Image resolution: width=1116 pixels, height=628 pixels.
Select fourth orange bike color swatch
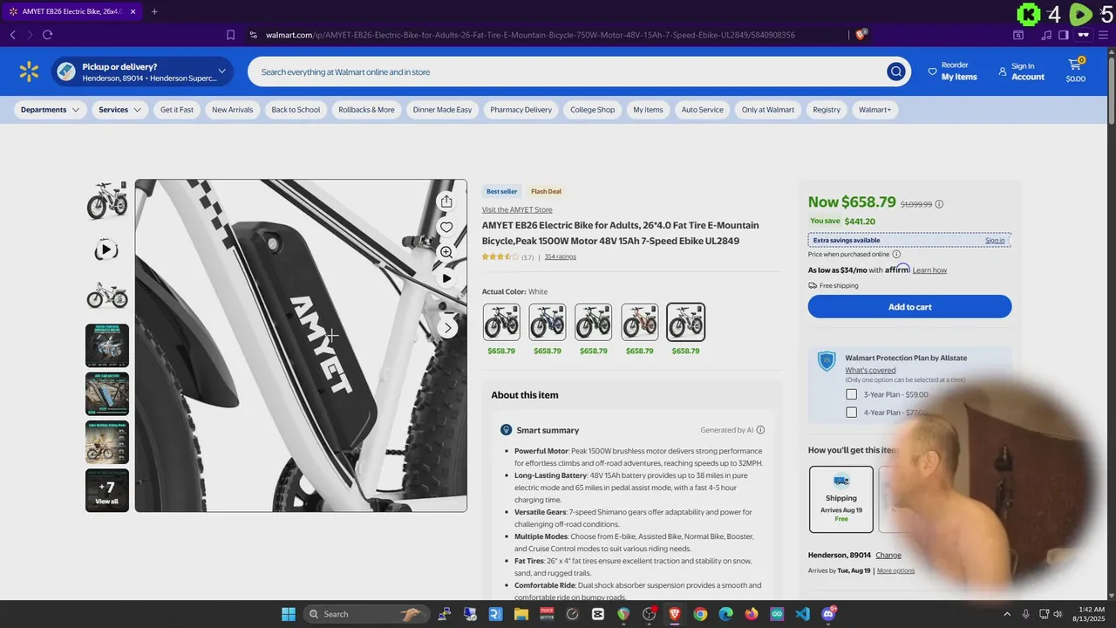(x=639, y=322)
